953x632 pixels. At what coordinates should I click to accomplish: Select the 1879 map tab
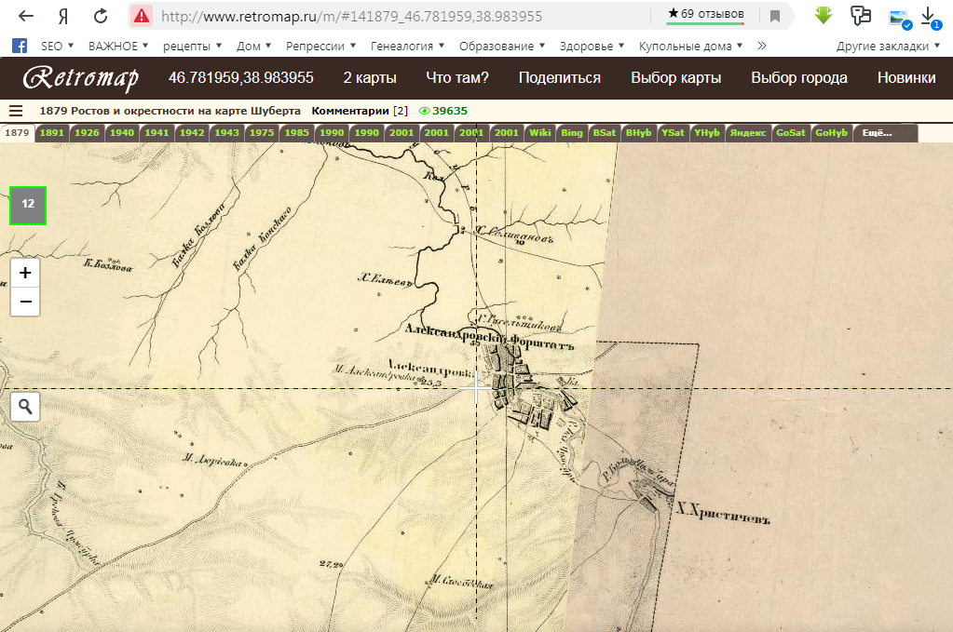pyautogui.click(x=17, y=133)
